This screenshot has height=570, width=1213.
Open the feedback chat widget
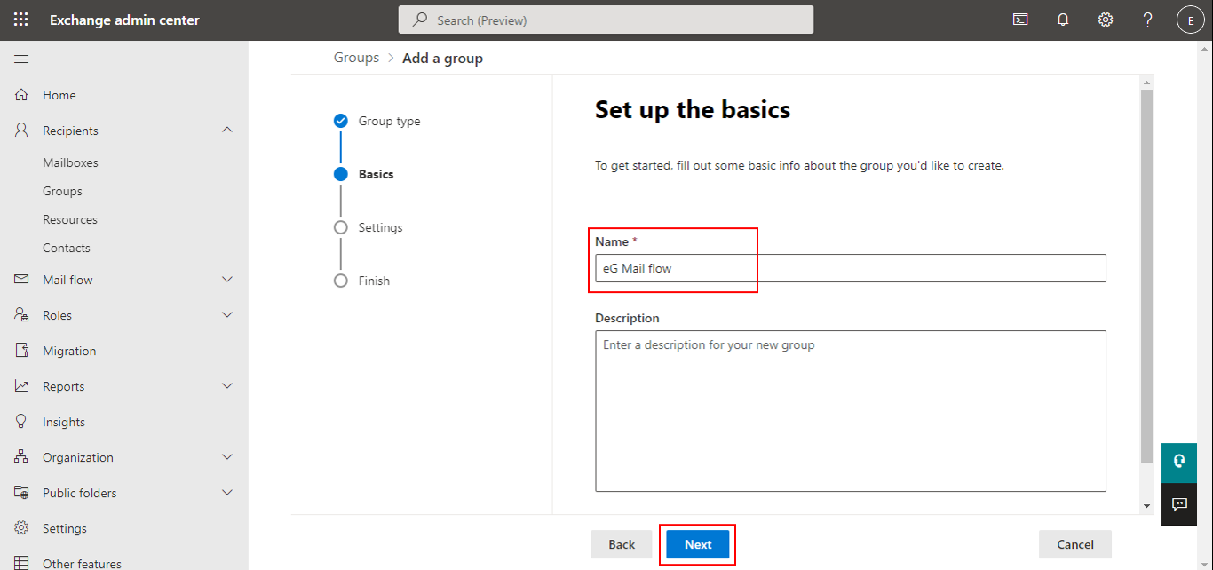pos(1179,504)
